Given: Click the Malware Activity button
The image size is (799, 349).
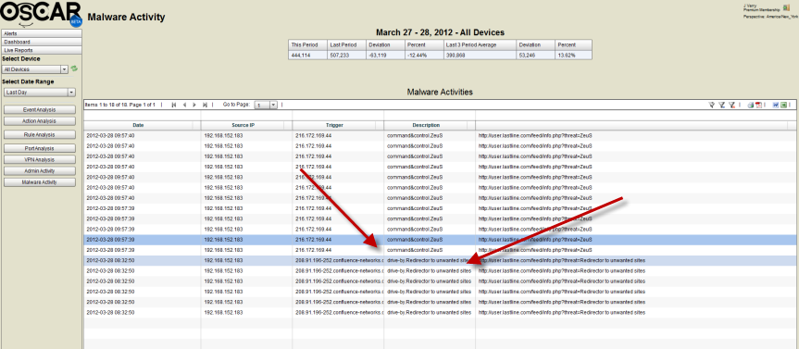Looking at the screenshot, I should 40,182.
